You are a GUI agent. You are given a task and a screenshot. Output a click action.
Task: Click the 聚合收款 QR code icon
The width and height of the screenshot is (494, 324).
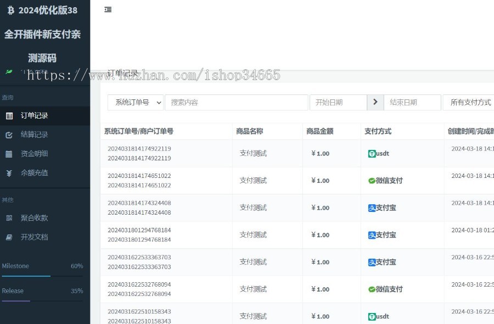(x=9, y=218)
